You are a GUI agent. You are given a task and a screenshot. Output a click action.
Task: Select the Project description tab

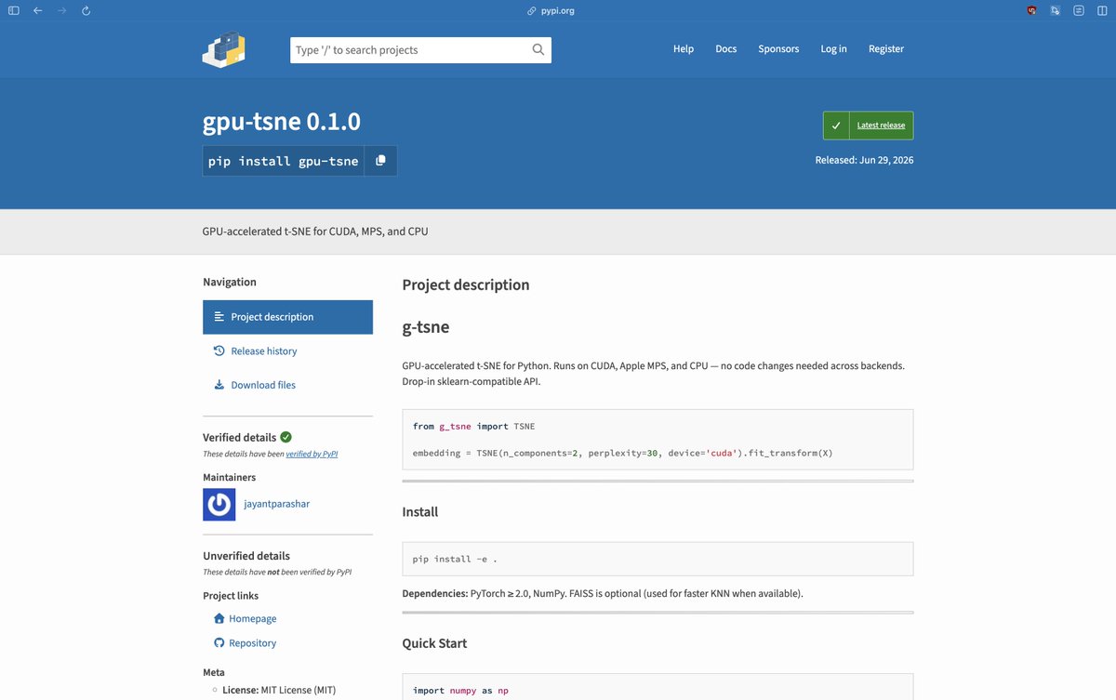click(287, 317)
